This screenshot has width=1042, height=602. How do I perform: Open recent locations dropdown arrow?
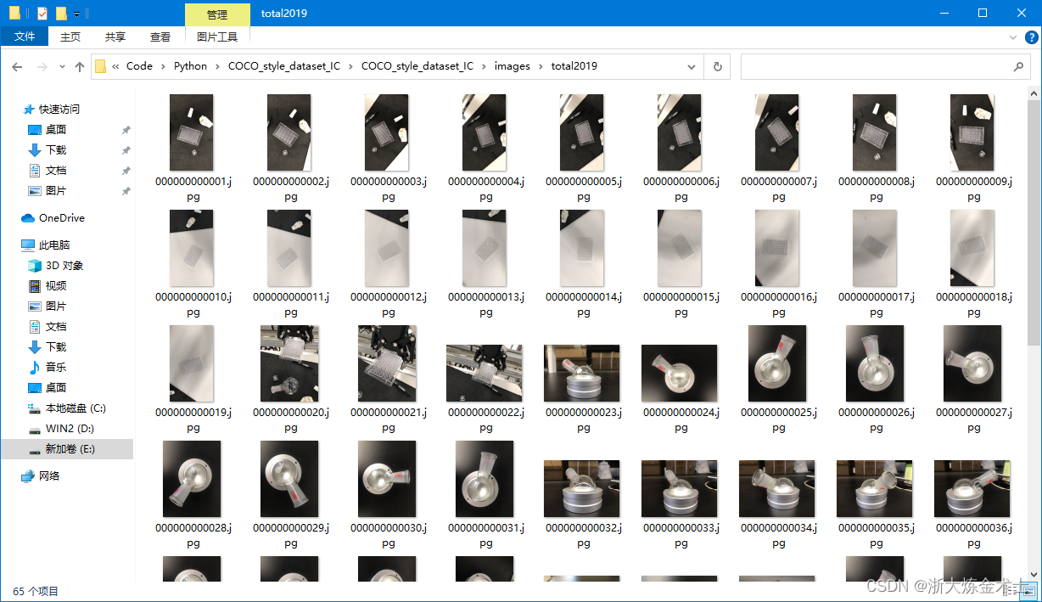(62, 66)
